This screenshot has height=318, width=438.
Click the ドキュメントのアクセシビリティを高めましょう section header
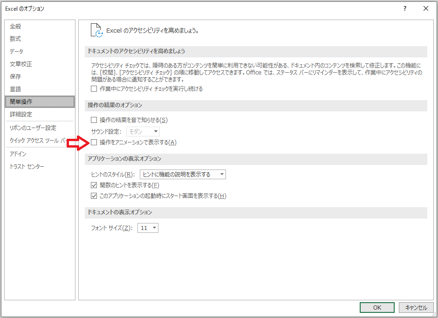pos(256,51)
